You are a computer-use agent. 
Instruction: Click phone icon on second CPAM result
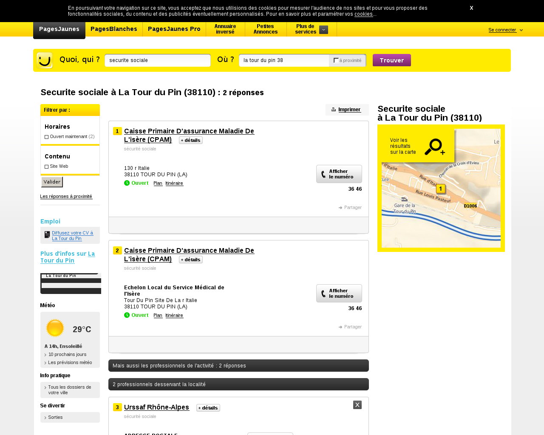323,294
